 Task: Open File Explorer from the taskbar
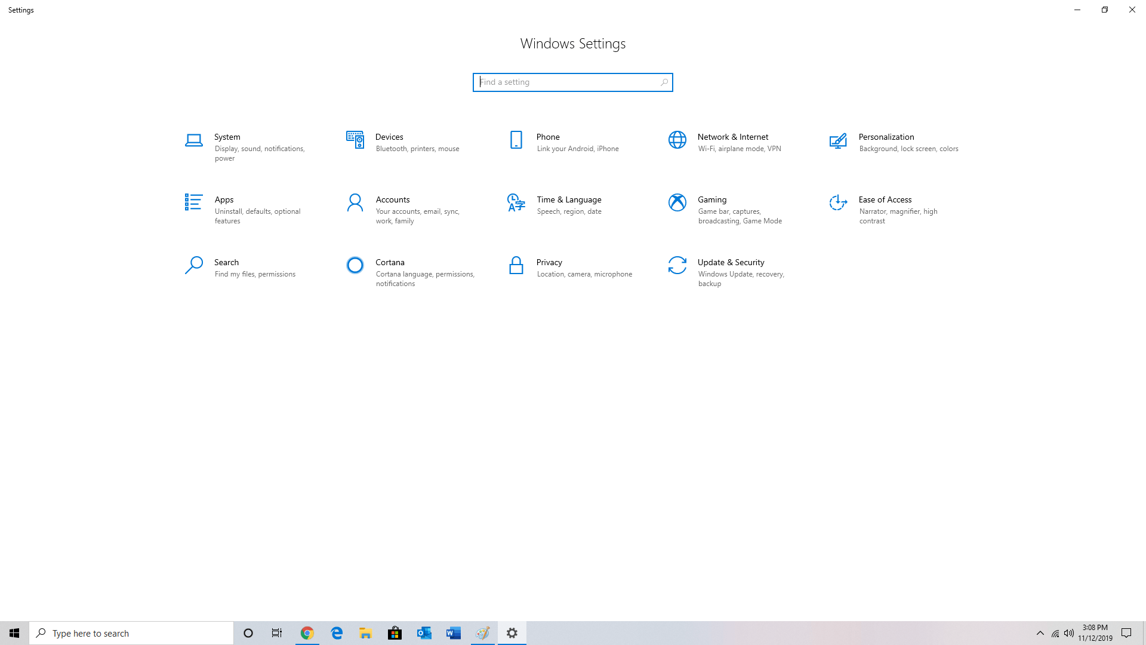[x=365, y=633]
